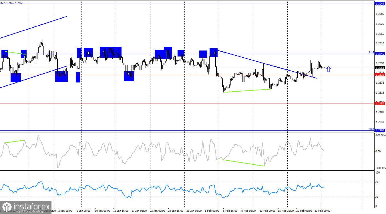Click the 50.0 Fibonacci level label
386x214 pixels.
pyautogui.click(x=371, y=129)
